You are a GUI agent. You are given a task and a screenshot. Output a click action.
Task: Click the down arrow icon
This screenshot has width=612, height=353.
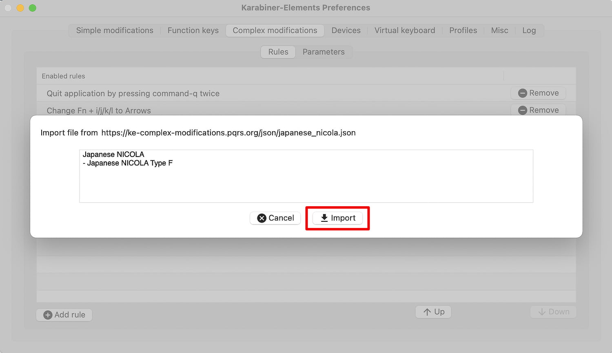click(x=542, y=312)
